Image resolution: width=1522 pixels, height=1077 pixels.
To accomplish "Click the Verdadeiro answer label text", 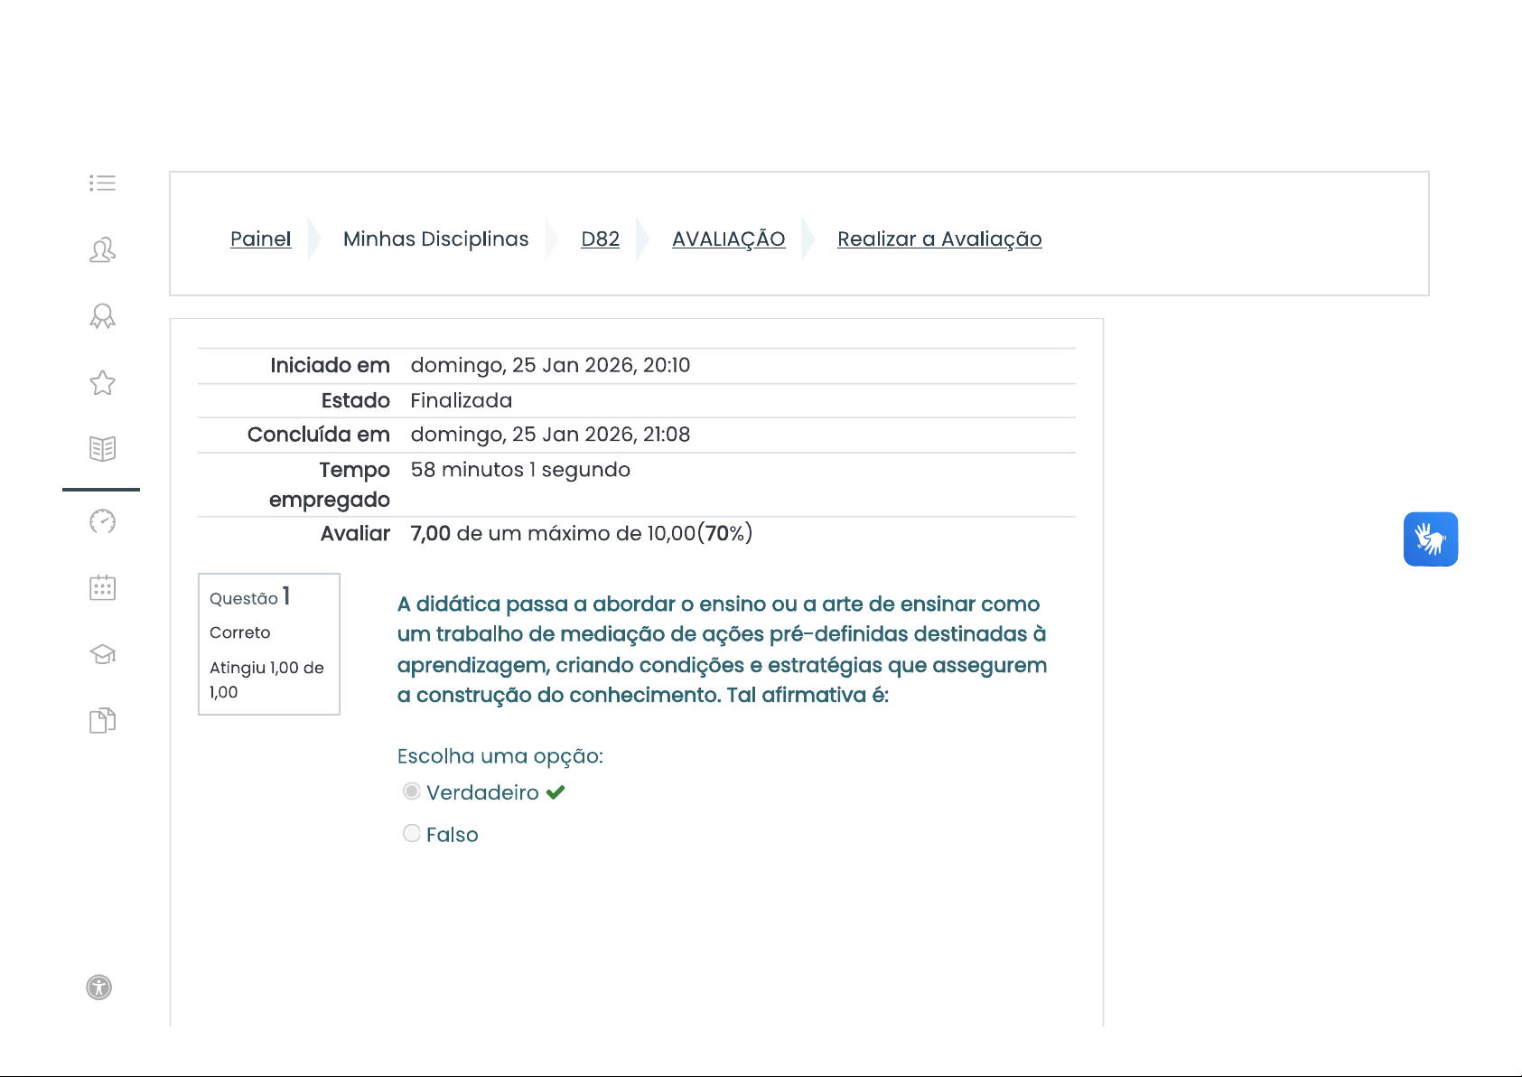I will (x=482, y=792).
